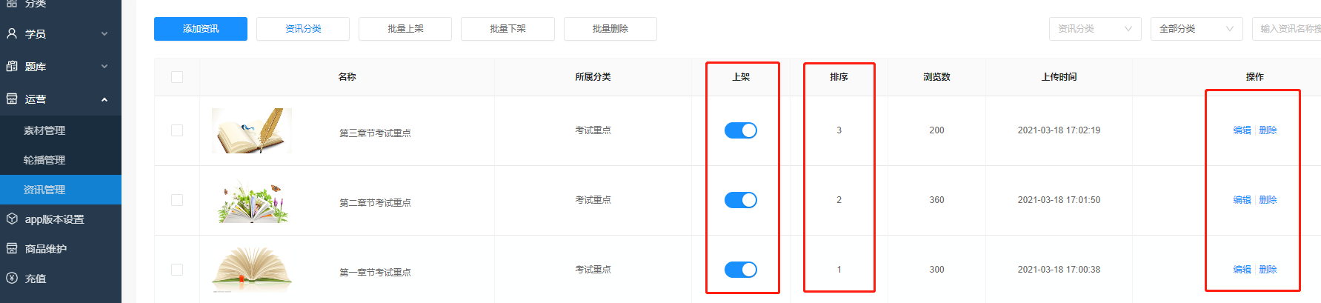
Task: Open the 第一章节考试重点 open-book thumbnail
Action: (252, 269)
